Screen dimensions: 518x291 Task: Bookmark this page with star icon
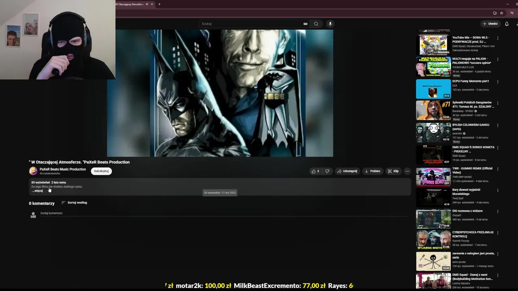501,13
